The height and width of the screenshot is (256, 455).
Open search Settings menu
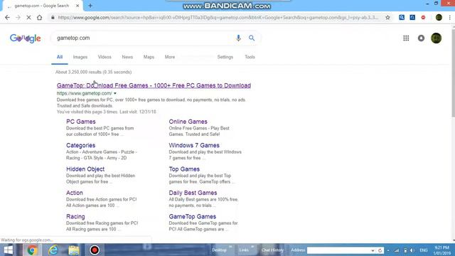(x=225, y=57)
